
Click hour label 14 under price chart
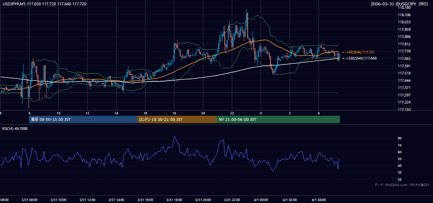click(x=116, y=113)
